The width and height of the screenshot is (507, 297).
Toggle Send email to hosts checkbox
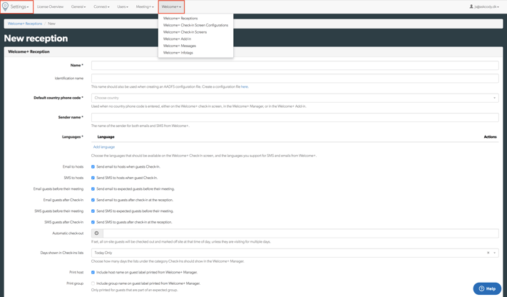pos(93,167)
